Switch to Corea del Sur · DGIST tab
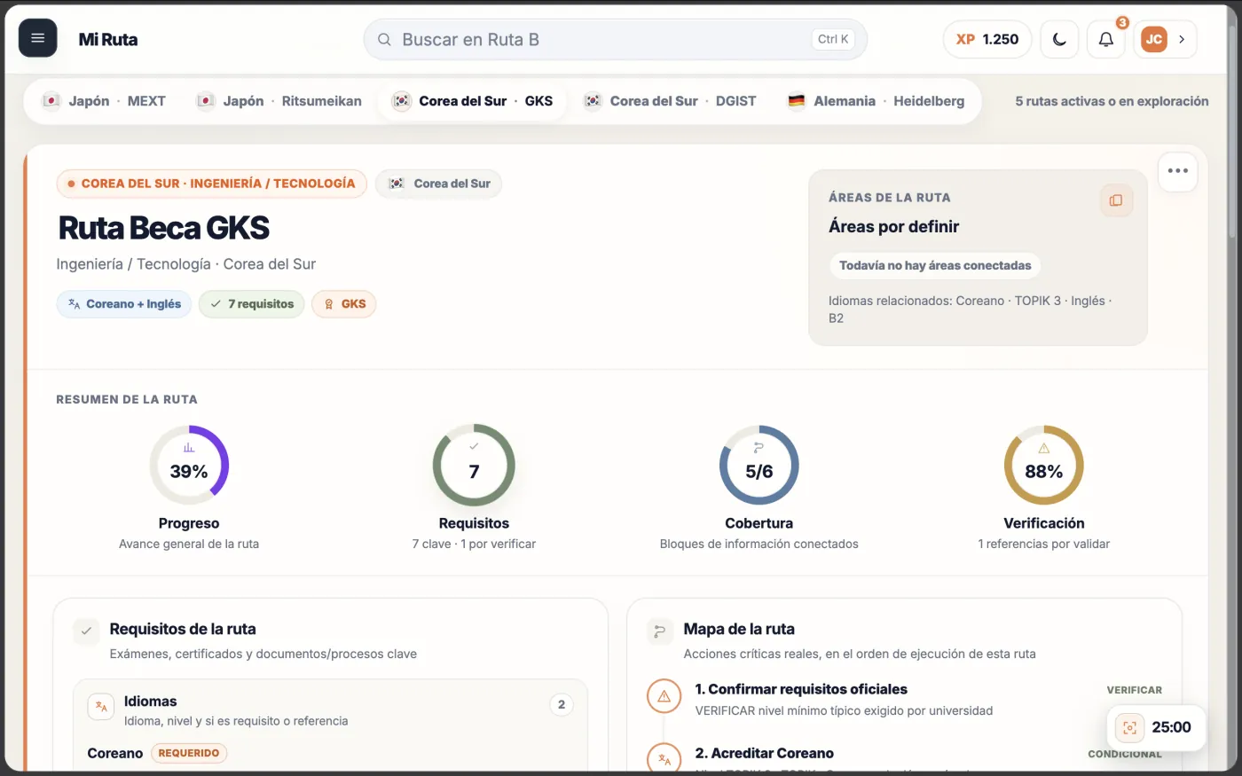This screenshot has width=1242, height=776. [670, 101]
